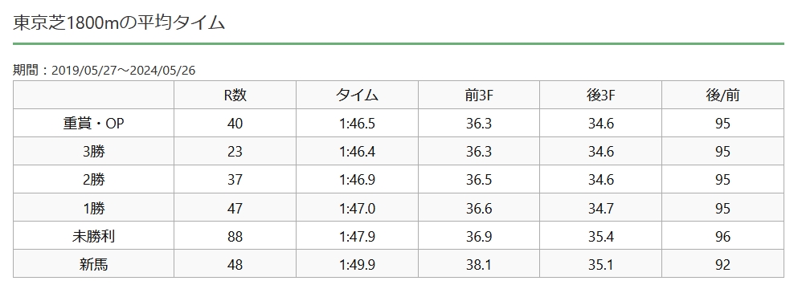The width and height of the screenshot is (798, 289).
Task: Click the 1:47.0 time cell
Action: tap(357, 209)
